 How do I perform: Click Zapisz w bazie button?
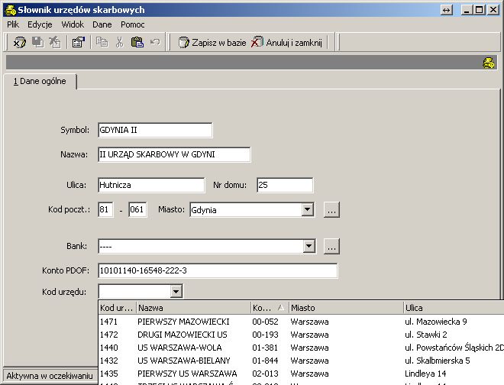coord(212,43)
